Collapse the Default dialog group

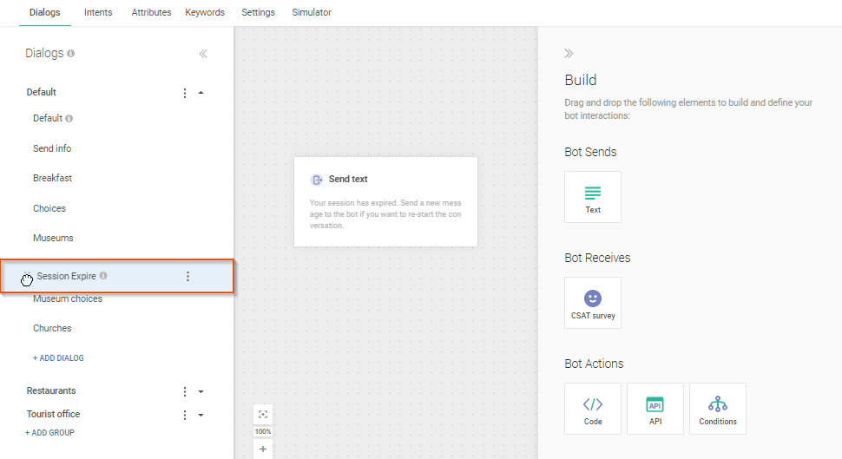click(x=201, y=93)
